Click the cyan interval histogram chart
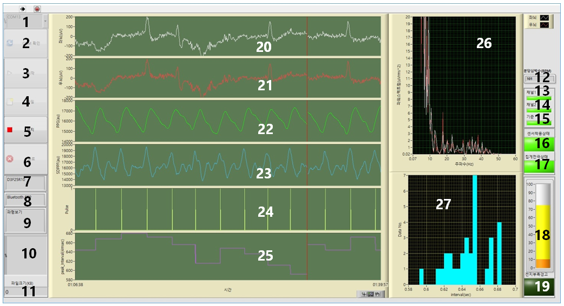The height and width of the screenshot is (306, 564). 462,230
